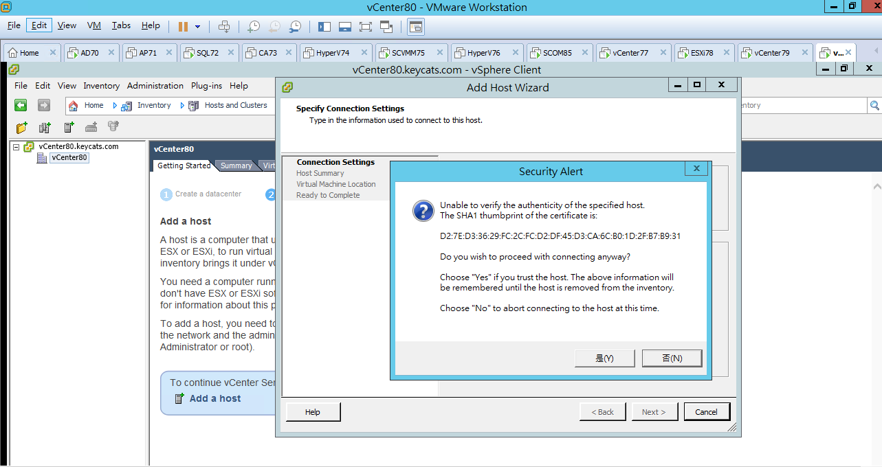Viewport: 882px width, 467px height.
Task: Click No (否) in Security Alert
Action: 672,358
